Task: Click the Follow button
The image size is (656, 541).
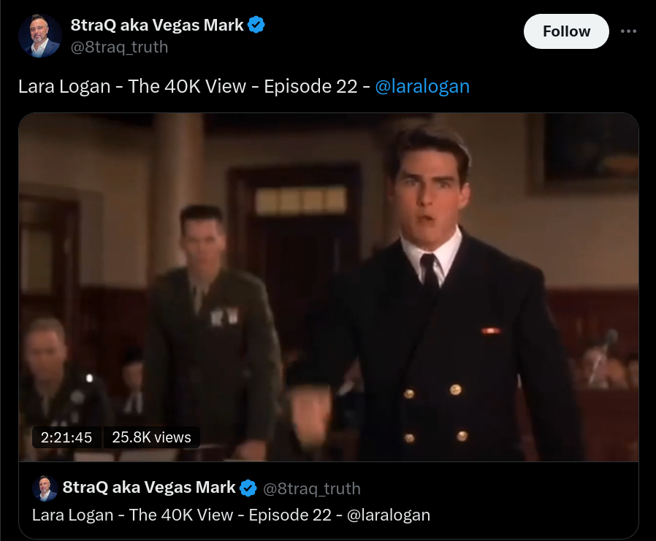Action: (x=566, y=31)
